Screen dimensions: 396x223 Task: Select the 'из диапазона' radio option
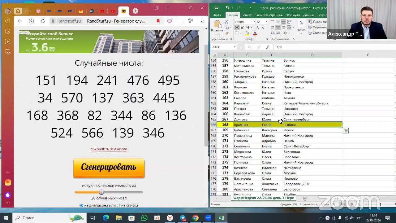pyautogui.click(x=81, y=205)
